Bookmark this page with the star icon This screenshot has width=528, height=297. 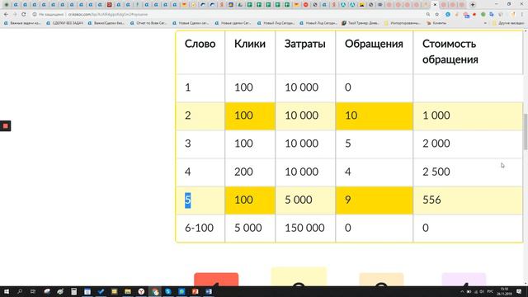click(x=437, y=15)
